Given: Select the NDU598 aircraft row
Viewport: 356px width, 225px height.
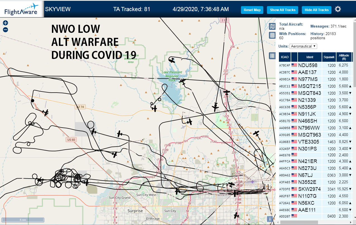Looking at the screenshot, I should pos(316,65).
